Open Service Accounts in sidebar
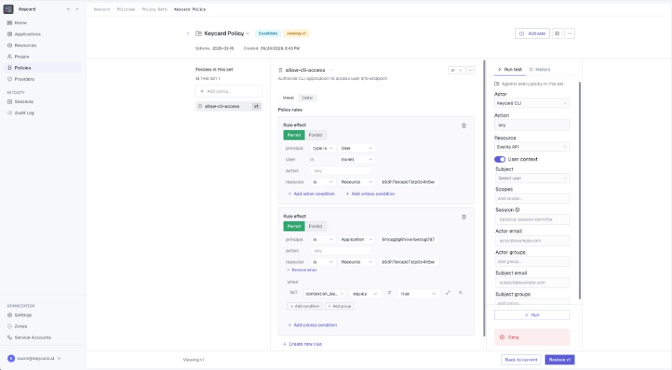This screenshot has width=672, height=370. click(33, 337)
